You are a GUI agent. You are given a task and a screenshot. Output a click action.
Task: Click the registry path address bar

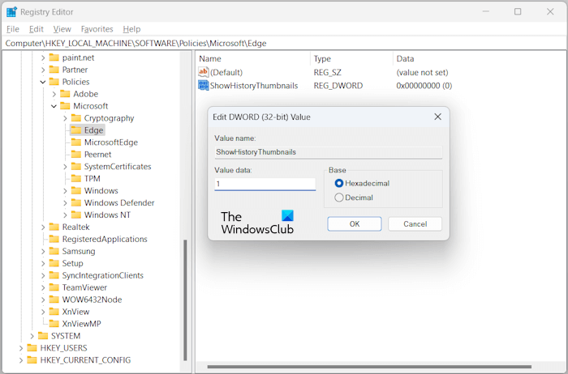click(x=284, y=44)
